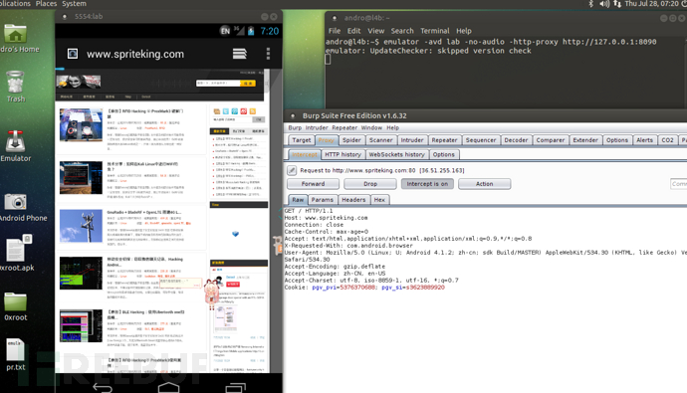687x393 pixels.
Task: Drop the intercepted request
Action: tap(370, 184)
